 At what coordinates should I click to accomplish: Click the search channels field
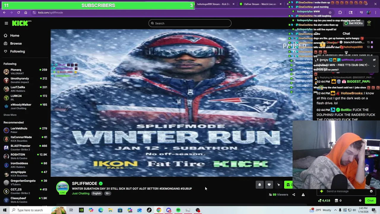pyautogui.click(x=190, y=23)
